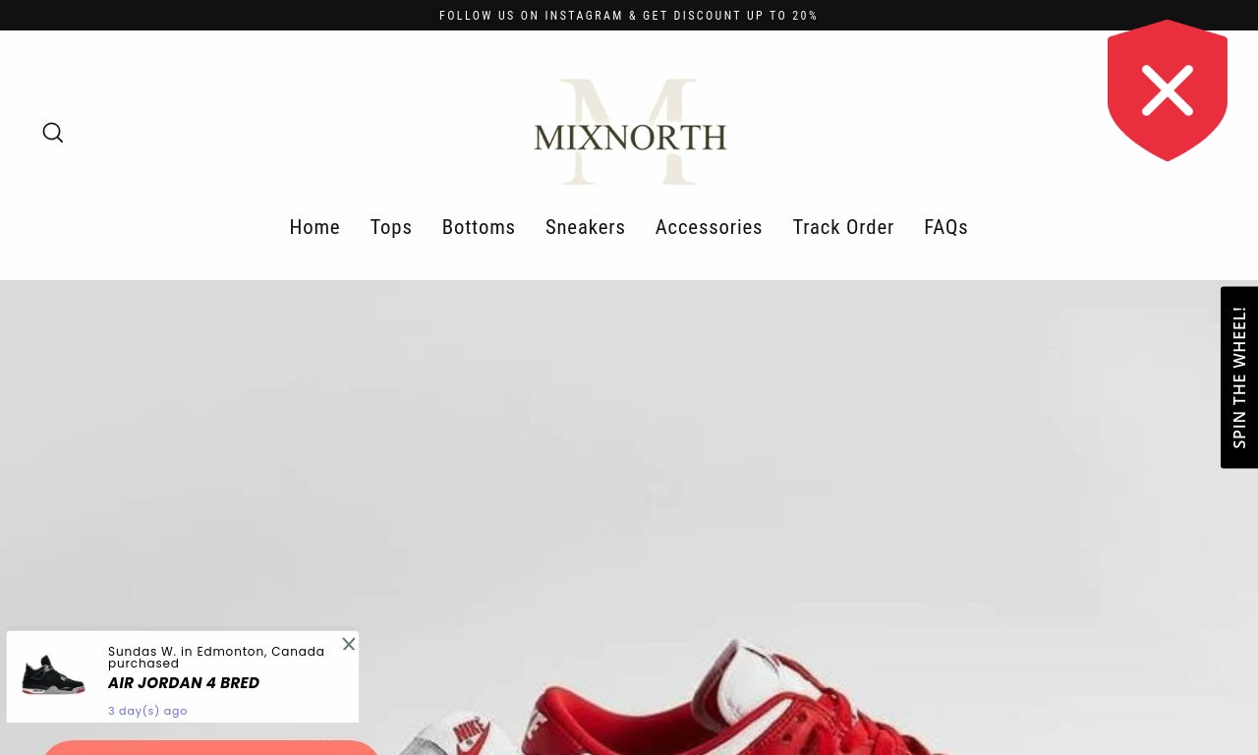This screenshot has width=1258, height=755.
Task: Click the white Nike tag on the sneaker
Action: point(472,733)
